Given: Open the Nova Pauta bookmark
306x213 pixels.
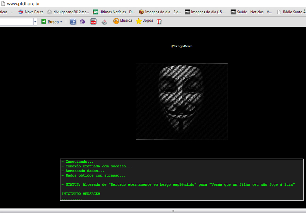Looking at the screenshot, I should pos(31,12).
